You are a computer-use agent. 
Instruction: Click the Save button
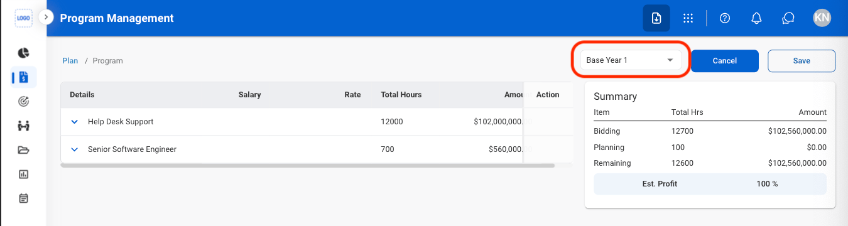[802, 61]
